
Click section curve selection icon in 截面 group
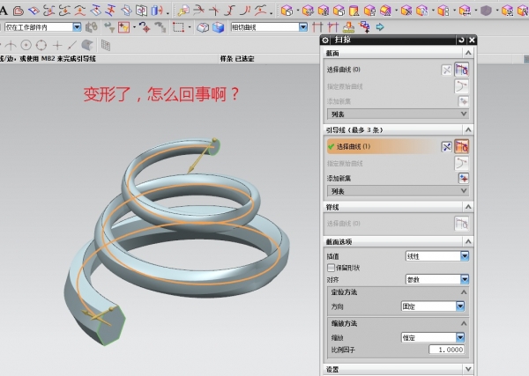coord(462,69)
